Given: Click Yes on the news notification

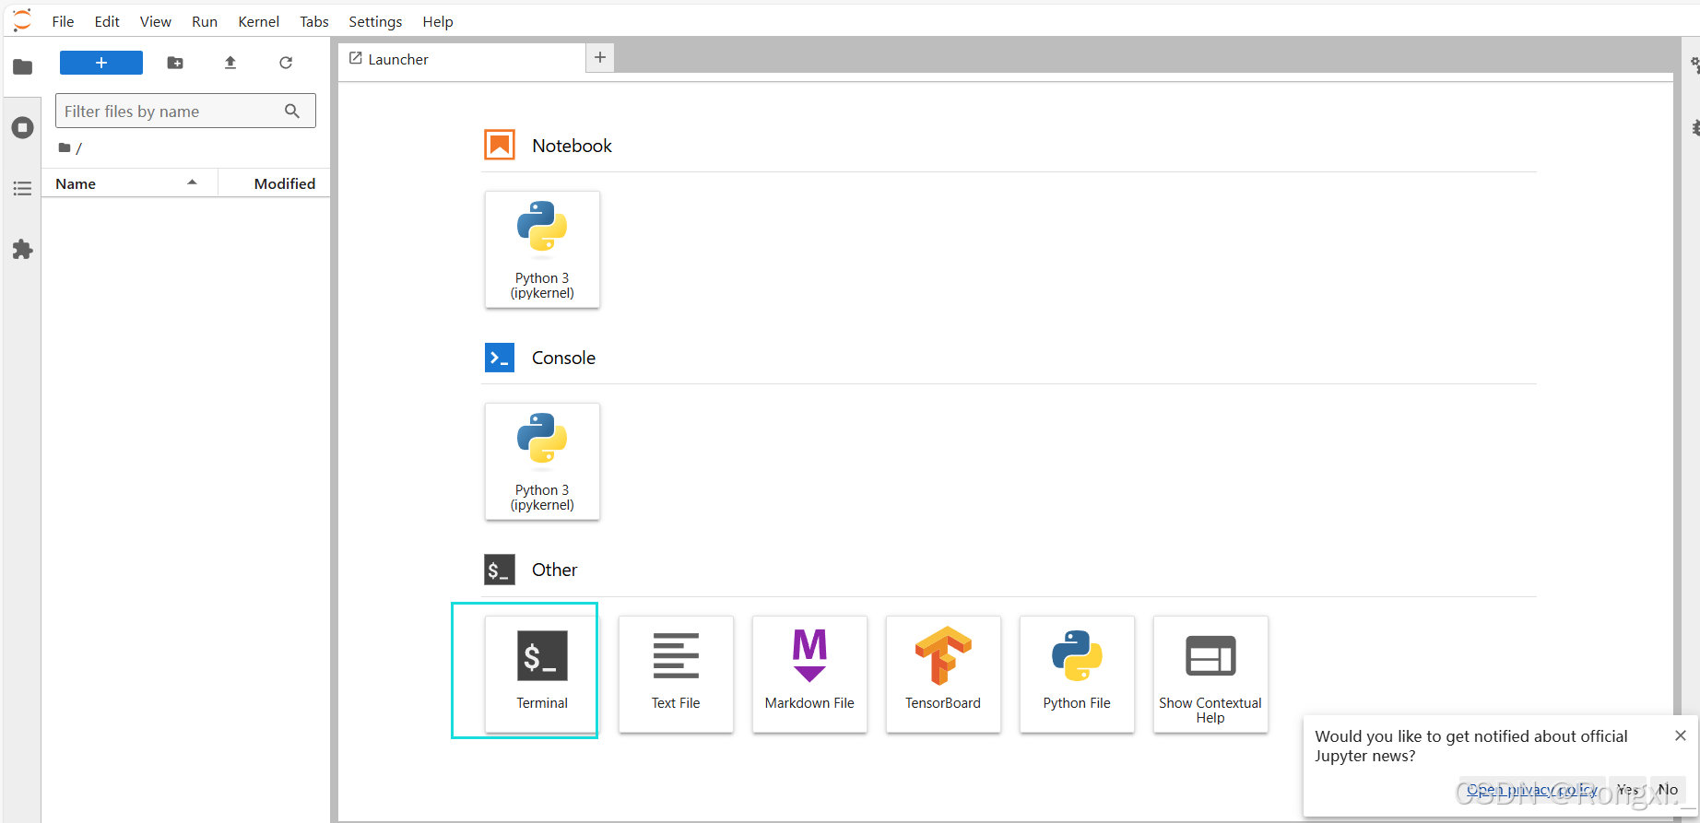Looking at the screenshot, I should [x=1628, y=790].
